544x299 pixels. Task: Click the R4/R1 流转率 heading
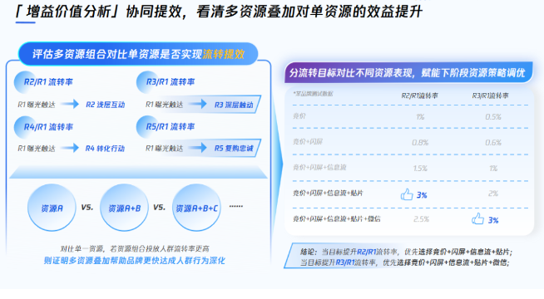tap(48, 127)
